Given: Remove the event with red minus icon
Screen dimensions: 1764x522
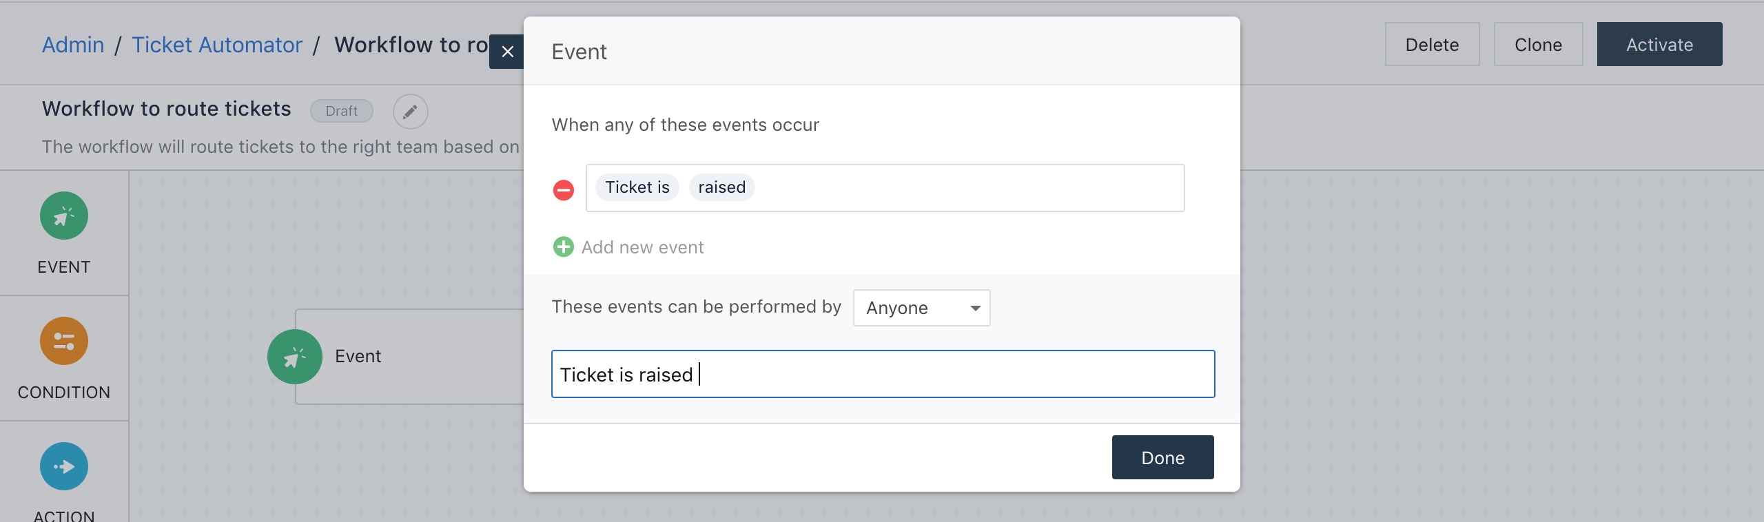Looking at the screenshot, I should [563, 189].
